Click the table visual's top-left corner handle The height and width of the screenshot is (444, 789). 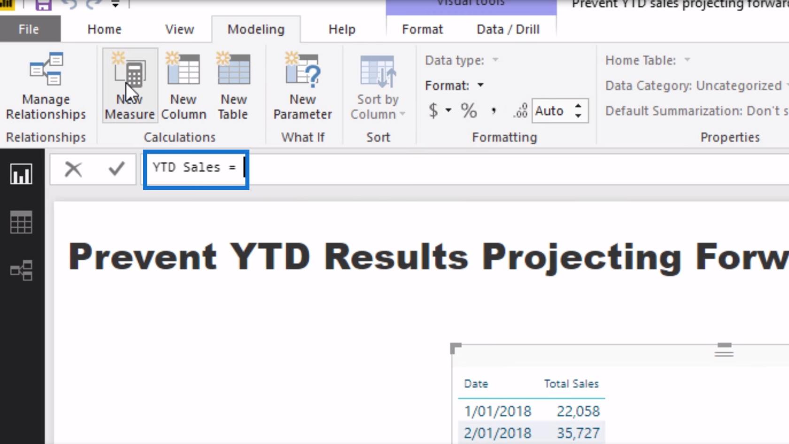[456, 348]
